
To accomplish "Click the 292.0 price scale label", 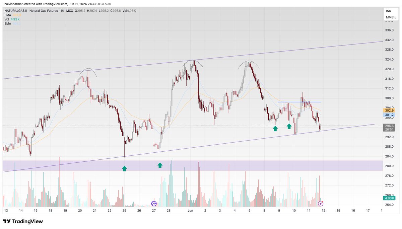I will (x=389, y=137).
